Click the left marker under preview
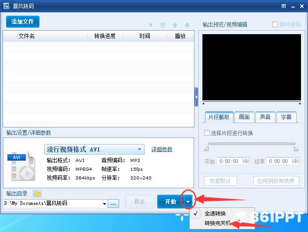308x232 pixels. tap(204, 103)
